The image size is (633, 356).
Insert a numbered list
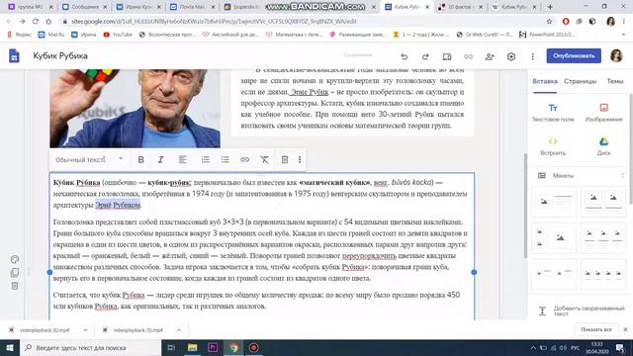pyautogui.click(x=206, y=160)
